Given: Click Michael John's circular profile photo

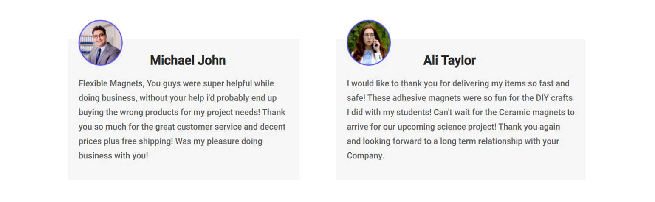Looking at the screenshot, I should click(x=100, y=43).
